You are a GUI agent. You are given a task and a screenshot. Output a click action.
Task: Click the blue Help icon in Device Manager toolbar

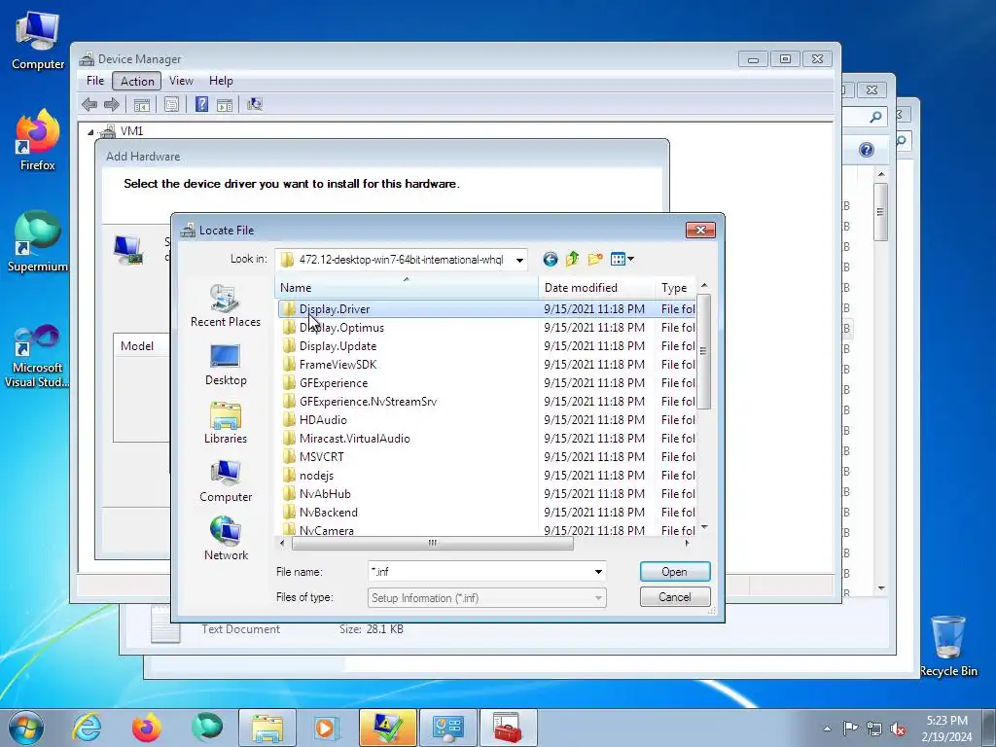tap(201, 104)
